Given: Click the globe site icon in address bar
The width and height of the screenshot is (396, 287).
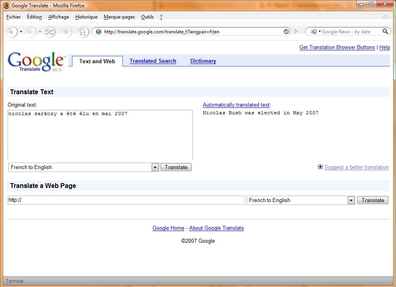Looking at the screenshot, I should (x=99, y=32).
